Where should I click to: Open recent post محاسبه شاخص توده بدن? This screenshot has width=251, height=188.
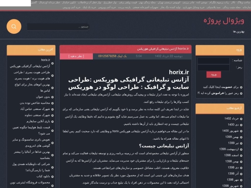35,103
